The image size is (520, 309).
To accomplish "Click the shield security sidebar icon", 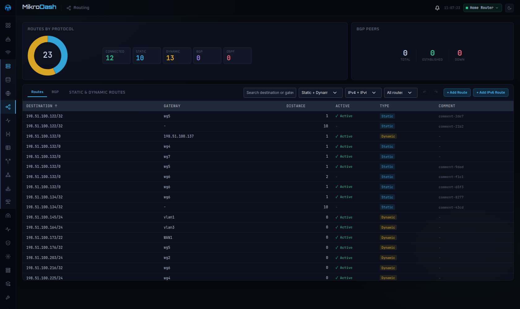I will [x=8, y=243].
